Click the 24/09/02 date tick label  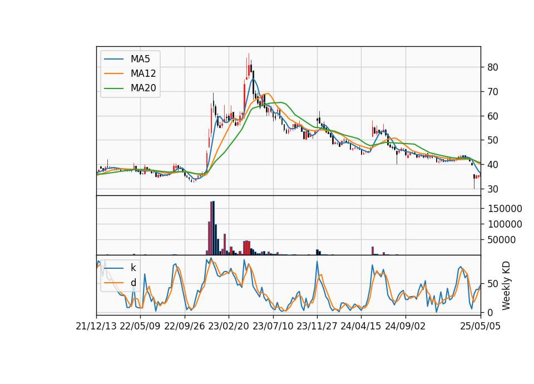406,327
